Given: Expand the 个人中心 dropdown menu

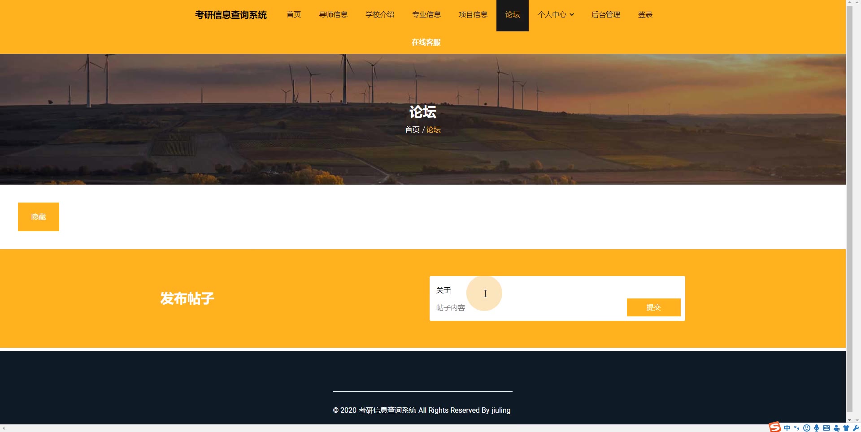Looking at the screenshot, I should coord(556,15).
